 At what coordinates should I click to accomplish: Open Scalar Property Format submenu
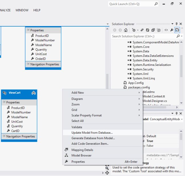102,115
